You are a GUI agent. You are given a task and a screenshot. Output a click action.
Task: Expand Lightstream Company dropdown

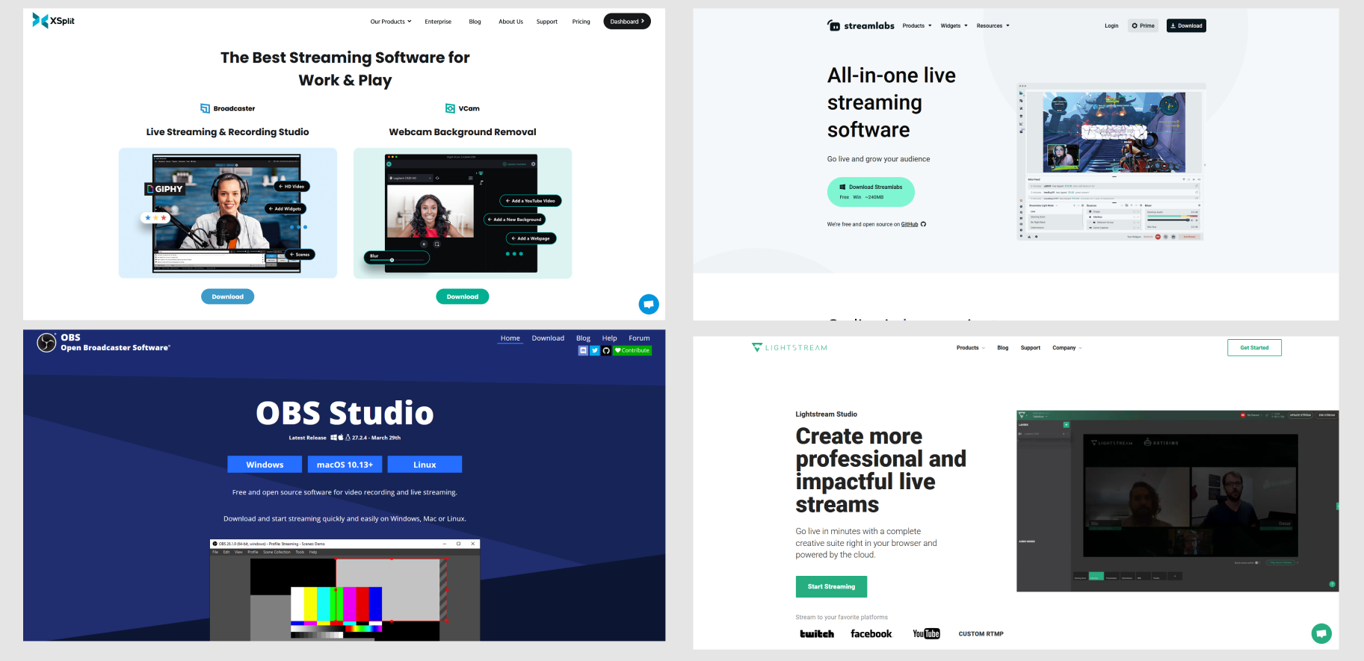click(x=1067, y=347)
